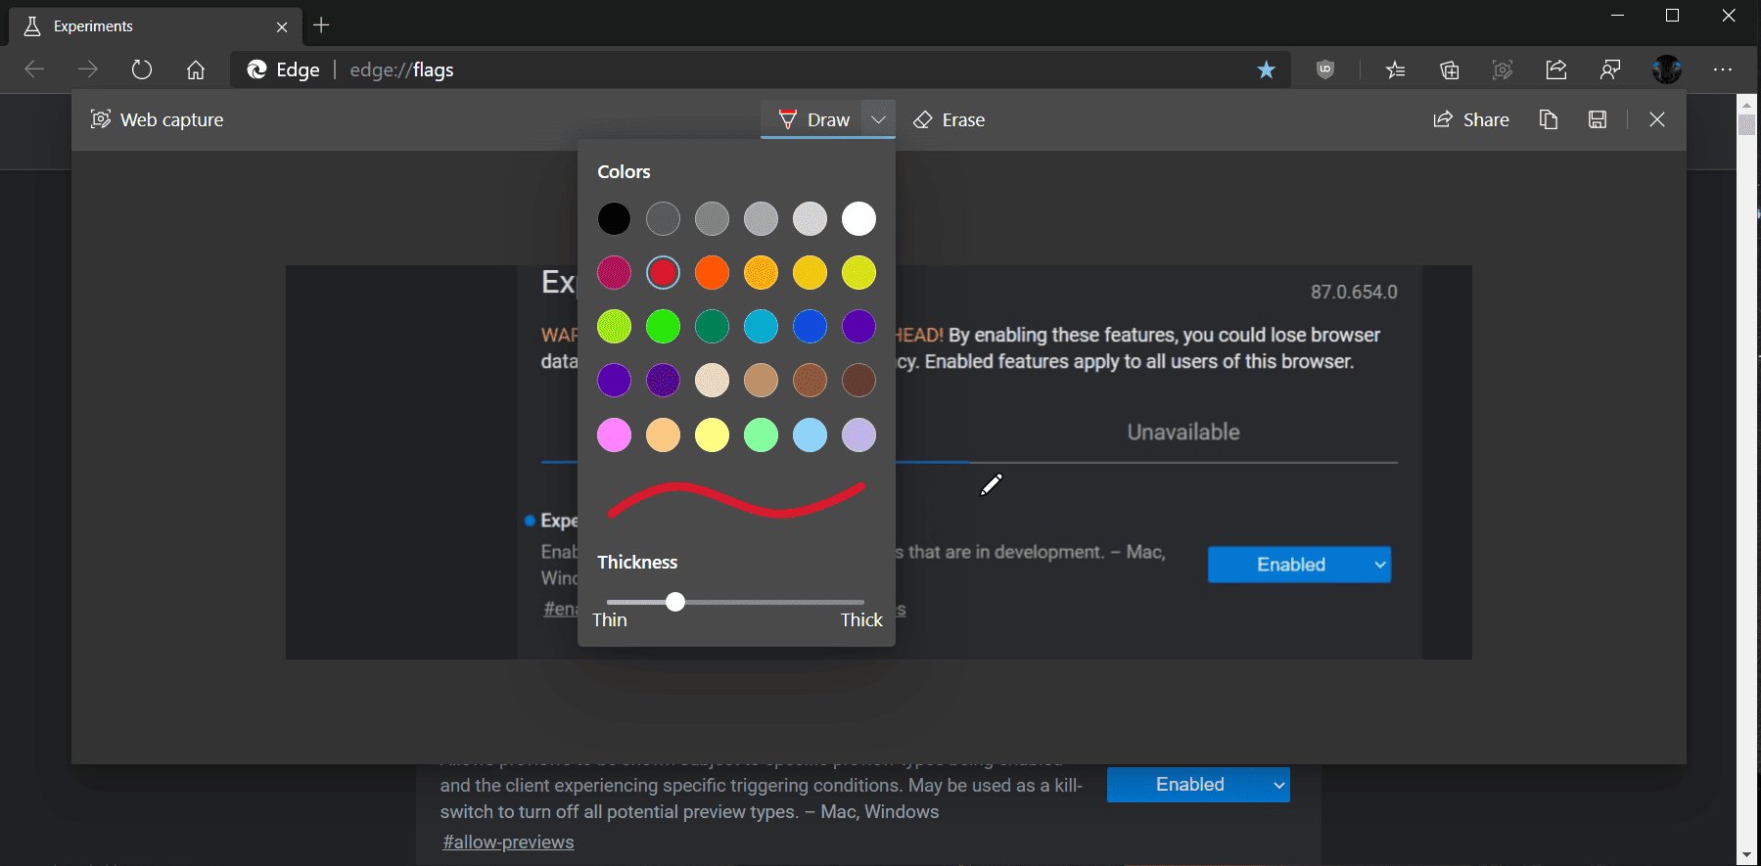Open the #allow-previews link
The width and height of the screenshot is (1761, 866).
(508, 843)
